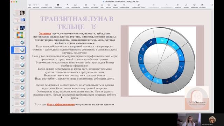The image size is (224, 126).
Task: Select slide 5 thumbnail in navigator
Action: [20, 43]
